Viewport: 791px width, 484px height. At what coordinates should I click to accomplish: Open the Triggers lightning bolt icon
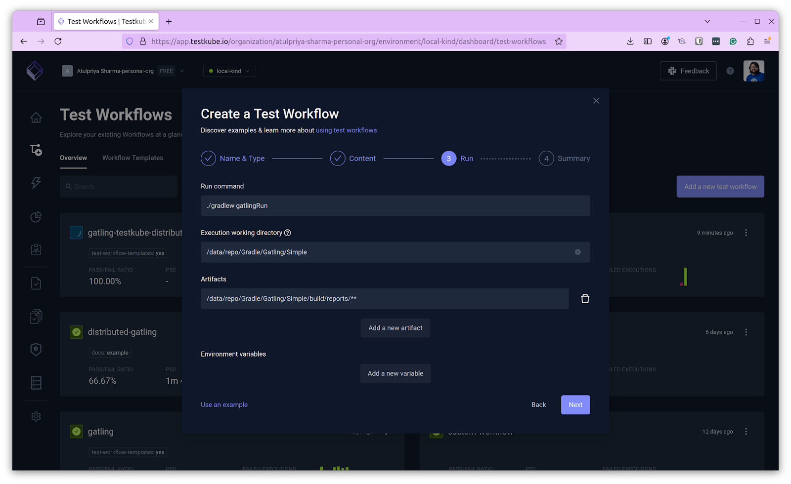[36, 183]
